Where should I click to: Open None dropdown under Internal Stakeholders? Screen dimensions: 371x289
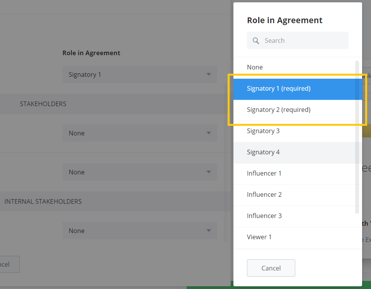(x=140, y=231)
